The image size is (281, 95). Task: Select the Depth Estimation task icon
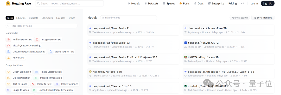[x=9, y=72]
